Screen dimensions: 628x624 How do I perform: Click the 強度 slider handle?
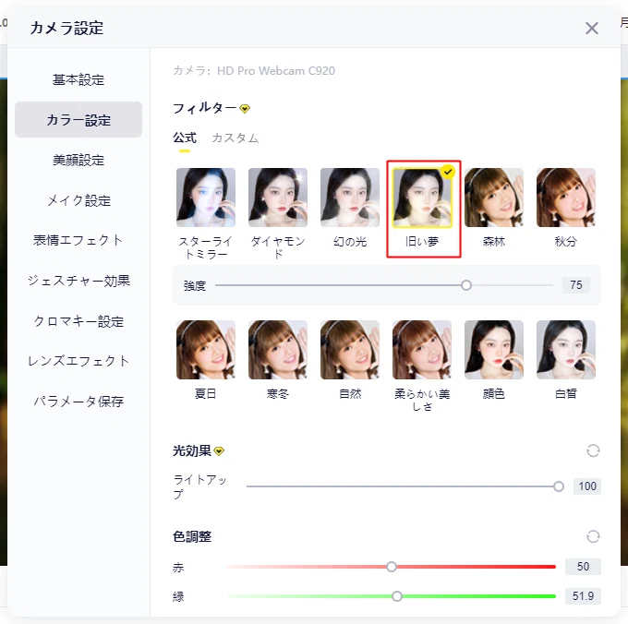pos(466,285)
